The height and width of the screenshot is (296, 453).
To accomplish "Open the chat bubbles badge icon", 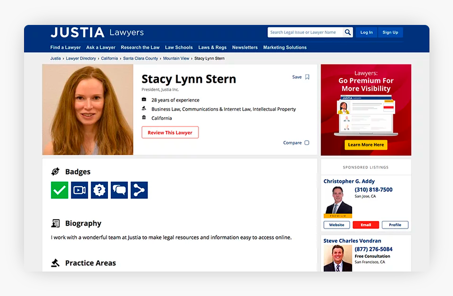I will (119, 190).
